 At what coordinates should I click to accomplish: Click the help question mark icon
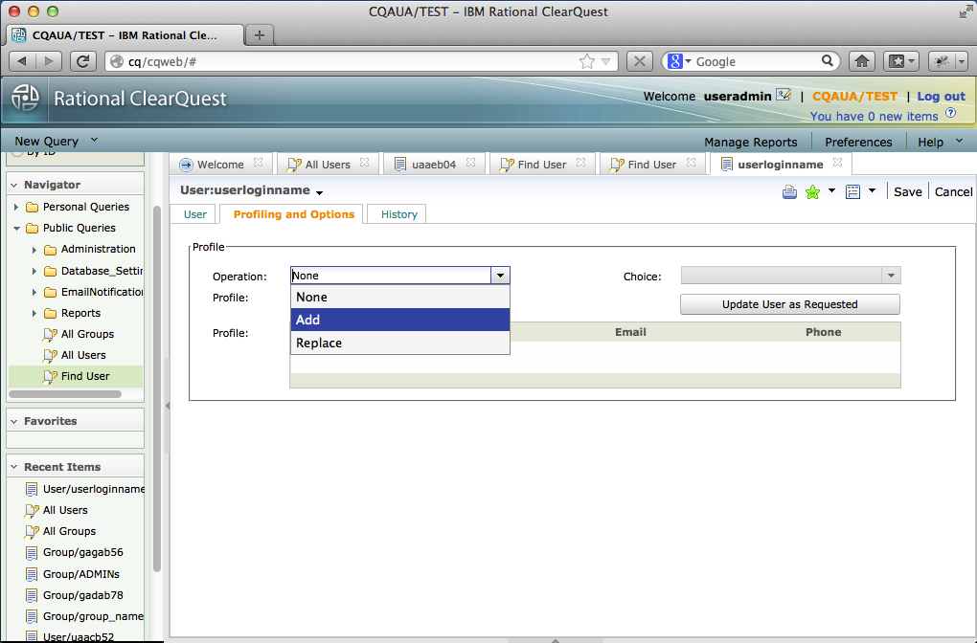(950, 113)
